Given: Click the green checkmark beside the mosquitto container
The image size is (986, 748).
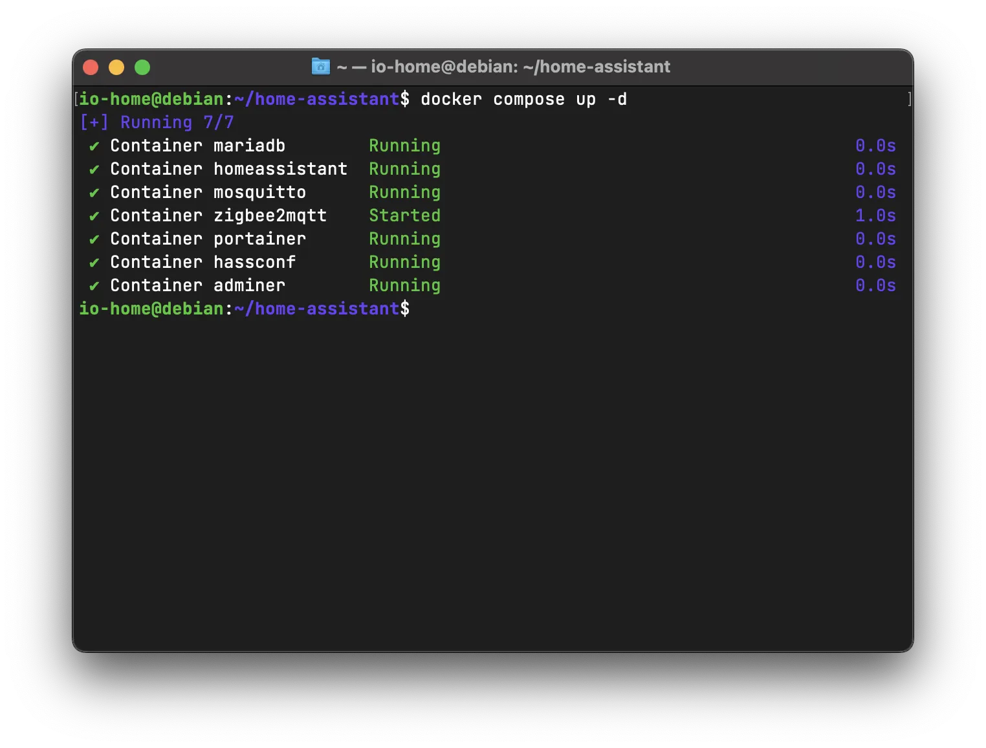Looking at the screenshot, I should 94,193.
